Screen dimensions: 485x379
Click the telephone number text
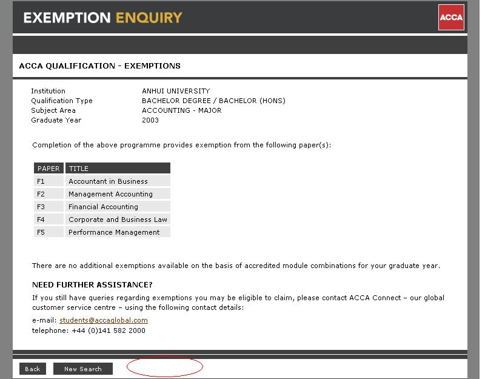tap(89, 330)
